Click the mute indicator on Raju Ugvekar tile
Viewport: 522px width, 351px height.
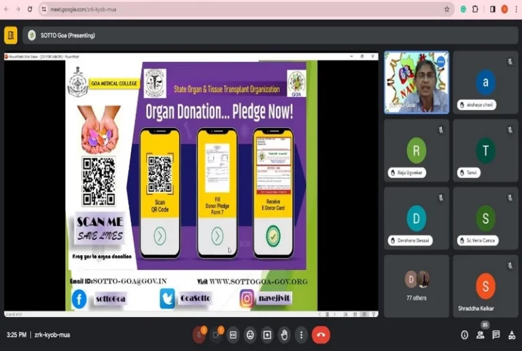(x=440, y=130)
